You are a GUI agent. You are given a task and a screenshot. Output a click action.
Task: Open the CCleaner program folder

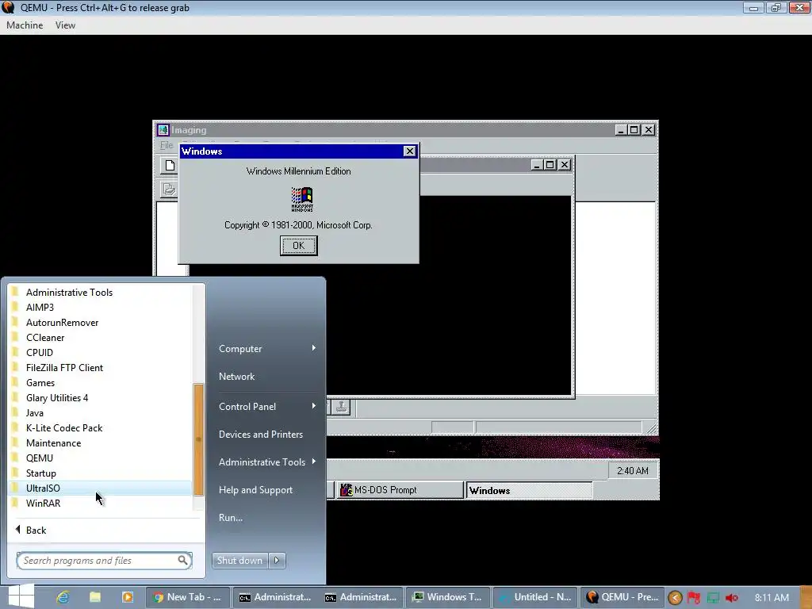[x=101, y=337]
